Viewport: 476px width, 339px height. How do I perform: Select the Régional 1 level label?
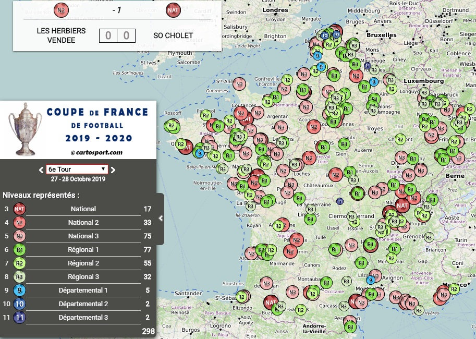point(83,250)
